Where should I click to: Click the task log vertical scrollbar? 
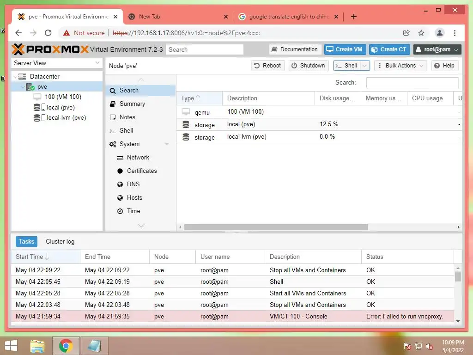coord(458,276)
